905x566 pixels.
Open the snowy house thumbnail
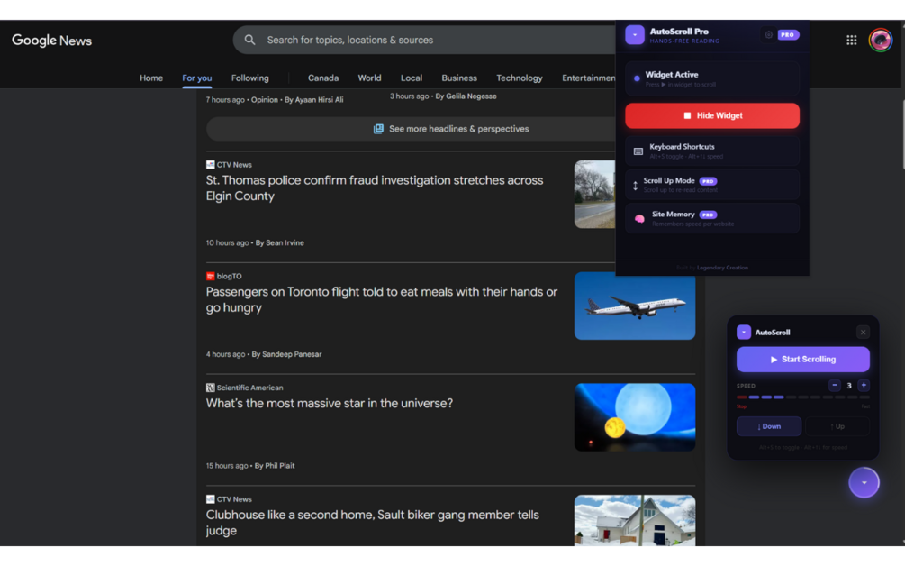coord(635,520)
